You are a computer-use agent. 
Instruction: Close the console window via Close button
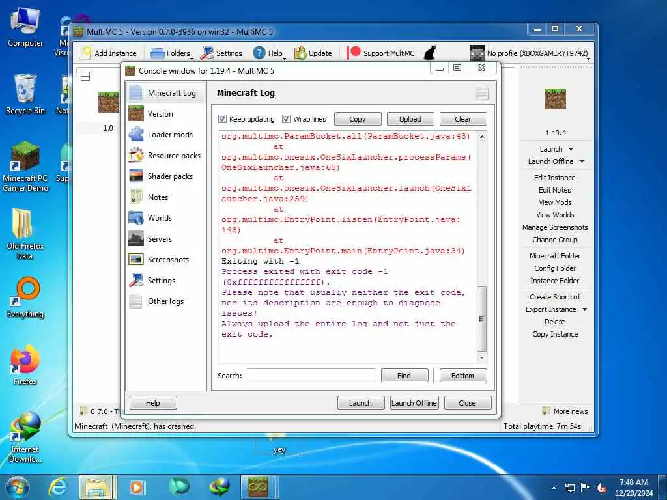click(468, 402)
